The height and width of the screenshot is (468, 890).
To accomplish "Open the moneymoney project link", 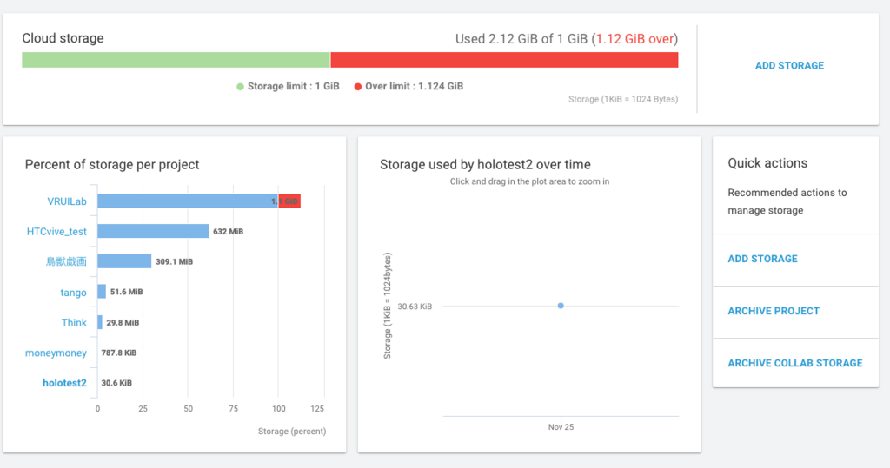I will [56, 353].
